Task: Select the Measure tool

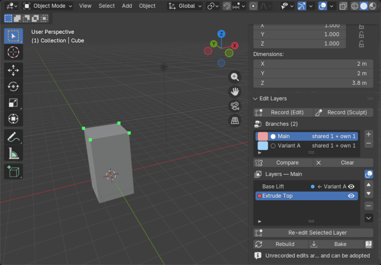Action: [13, 153]
